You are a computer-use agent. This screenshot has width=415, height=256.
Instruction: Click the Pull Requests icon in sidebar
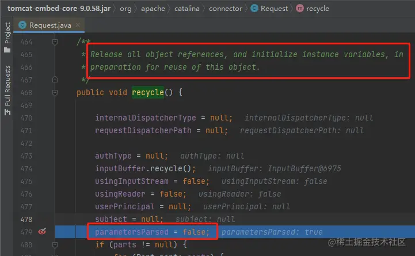(x=7, y=112)
